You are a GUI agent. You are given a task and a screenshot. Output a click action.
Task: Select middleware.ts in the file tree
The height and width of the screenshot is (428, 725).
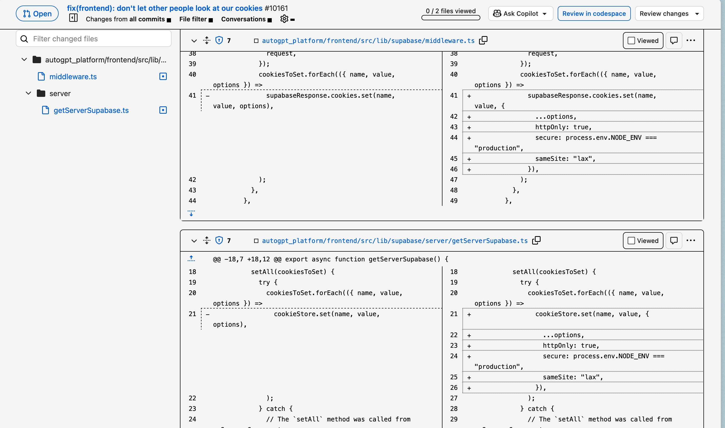(x=73, y=76)
